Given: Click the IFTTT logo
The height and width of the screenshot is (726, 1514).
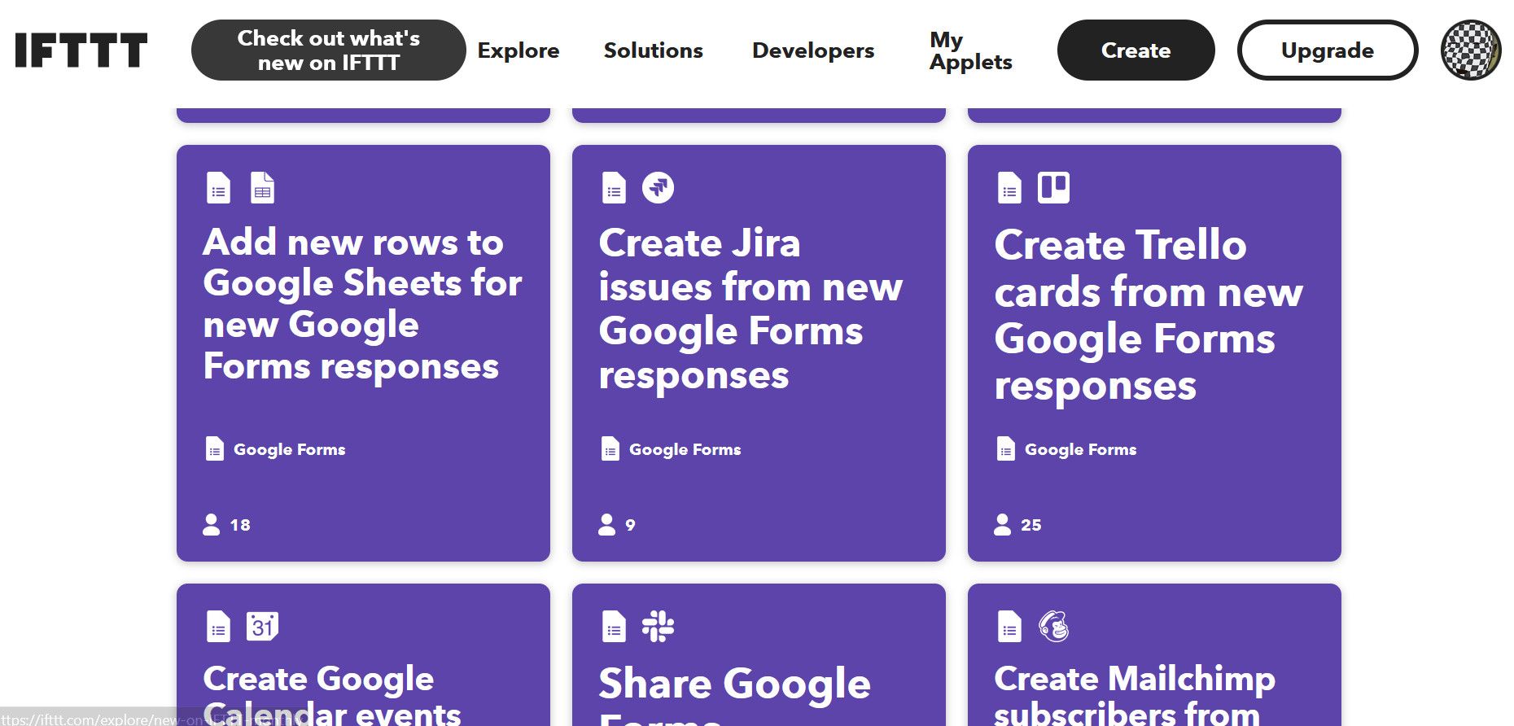Looking at the screenshot, I should tap(81, 50).
